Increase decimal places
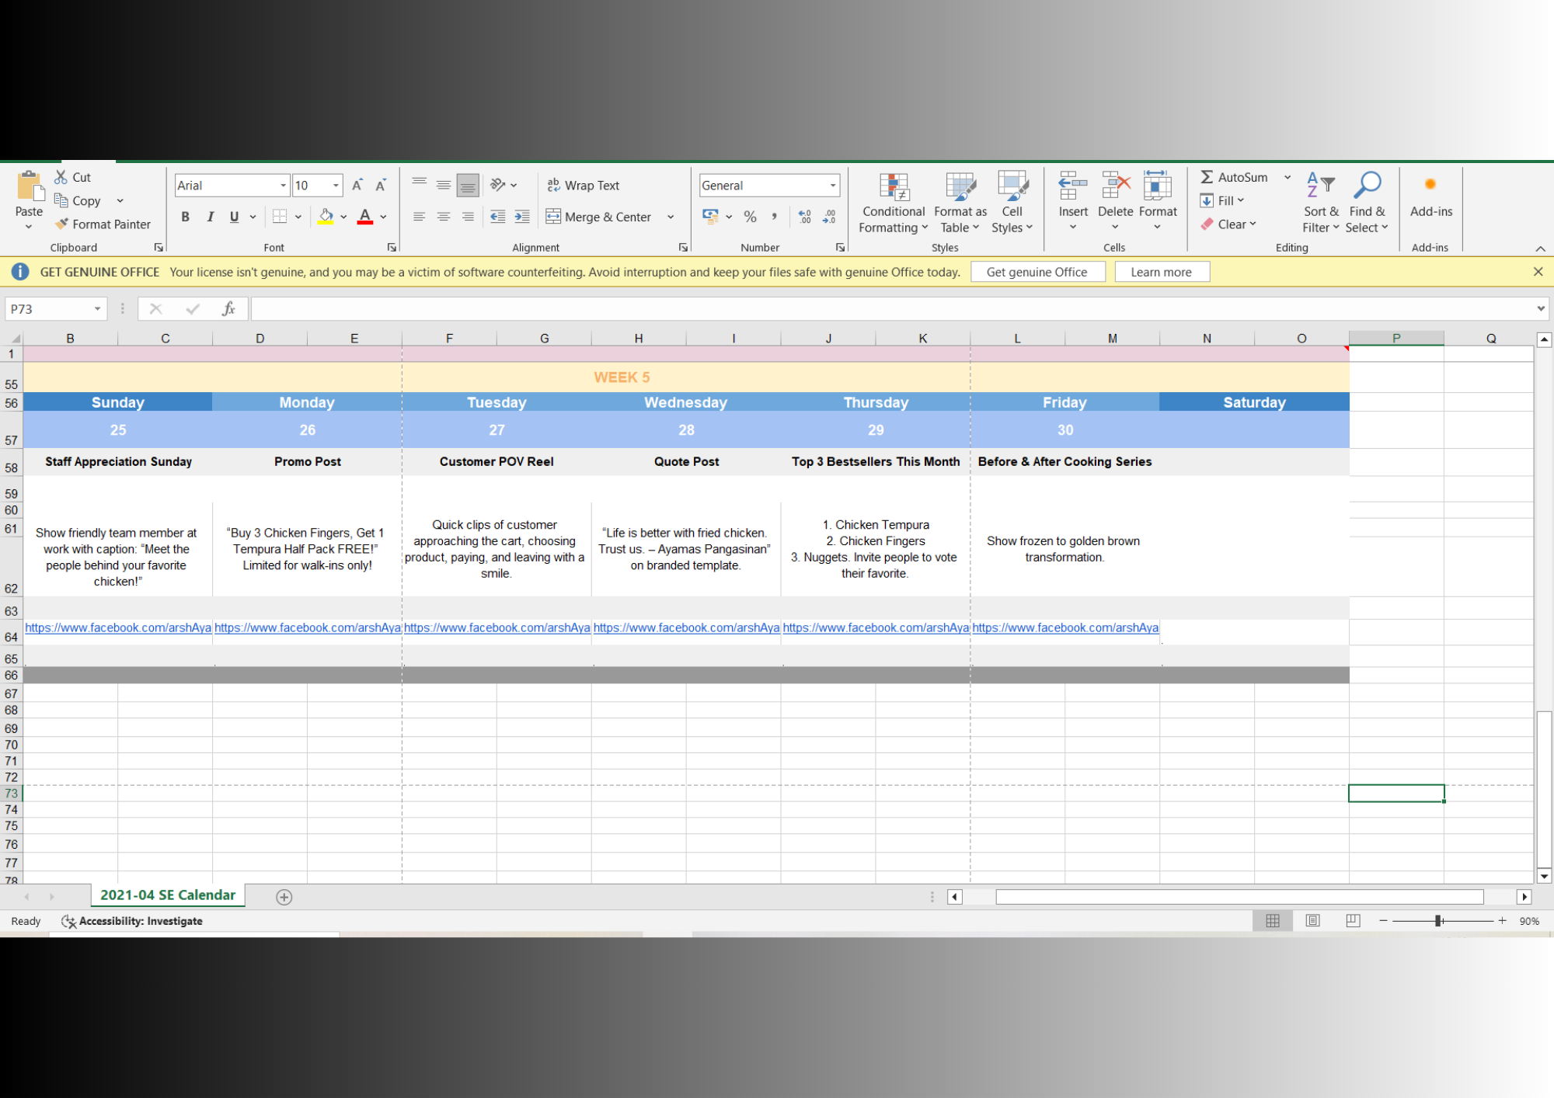 coord(805,217)
